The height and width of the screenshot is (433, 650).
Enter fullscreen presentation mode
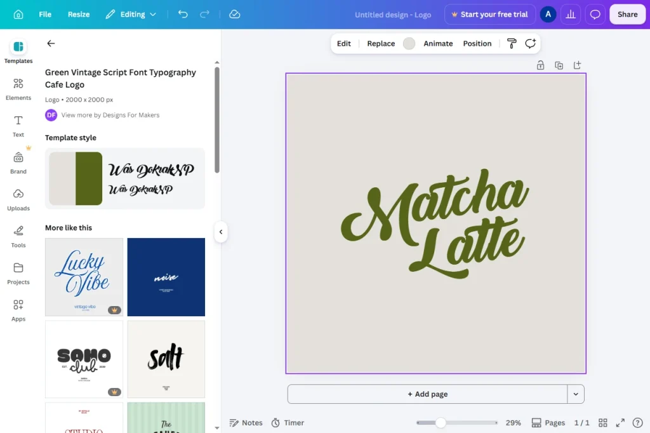tap(620, 423)
